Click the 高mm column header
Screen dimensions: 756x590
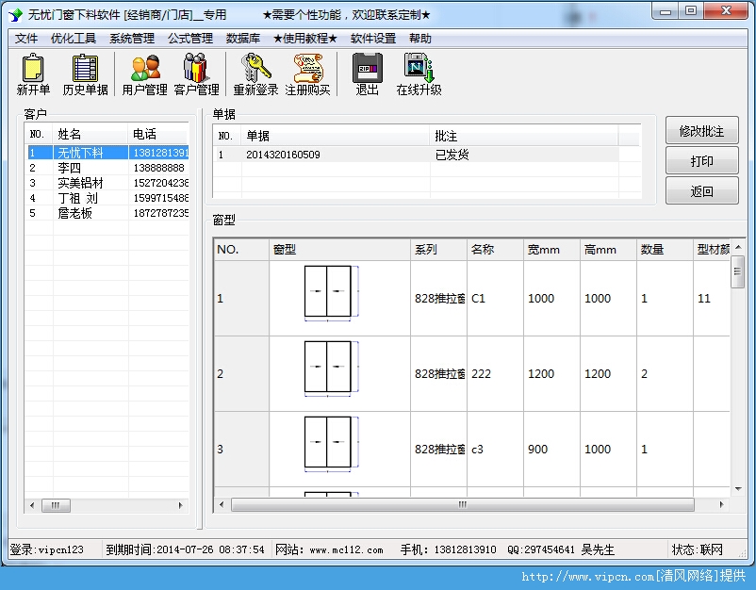(608, 249)
